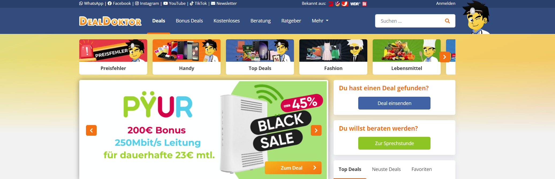
Task: Open the TikTok link
Action: point(198,3)
